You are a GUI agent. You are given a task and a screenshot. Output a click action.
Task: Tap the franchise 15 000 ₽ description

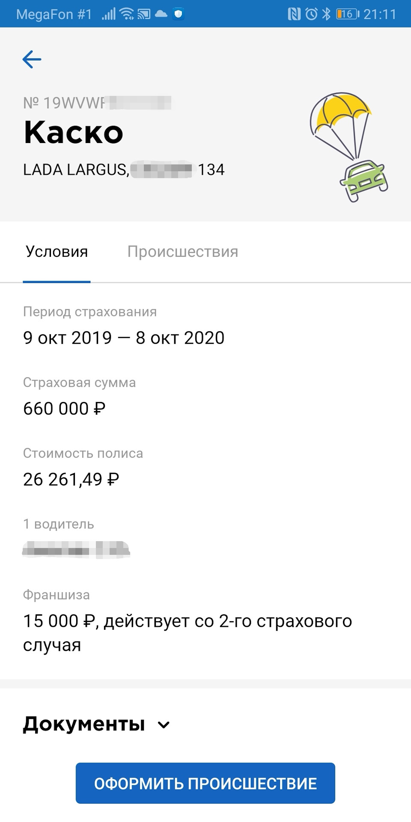point(187,632)
